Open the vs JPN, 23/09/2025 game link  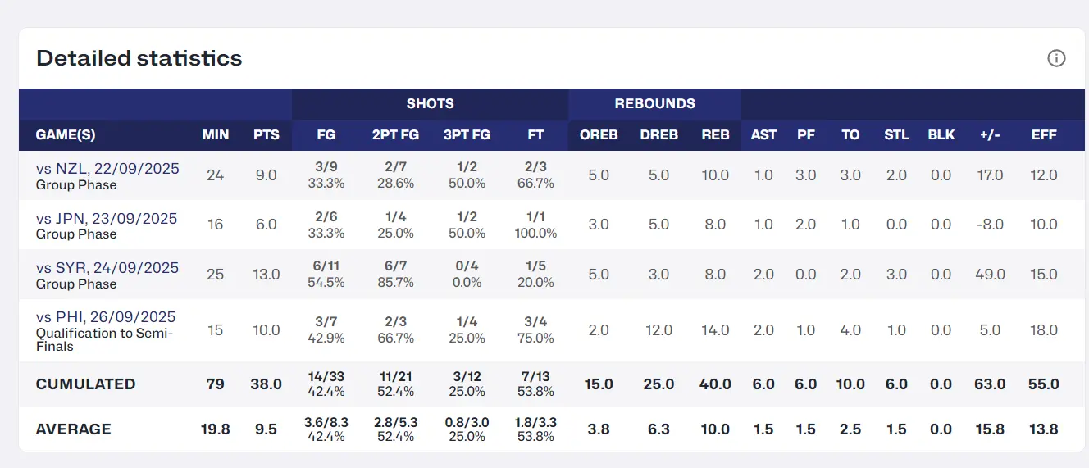pos(107,219)
